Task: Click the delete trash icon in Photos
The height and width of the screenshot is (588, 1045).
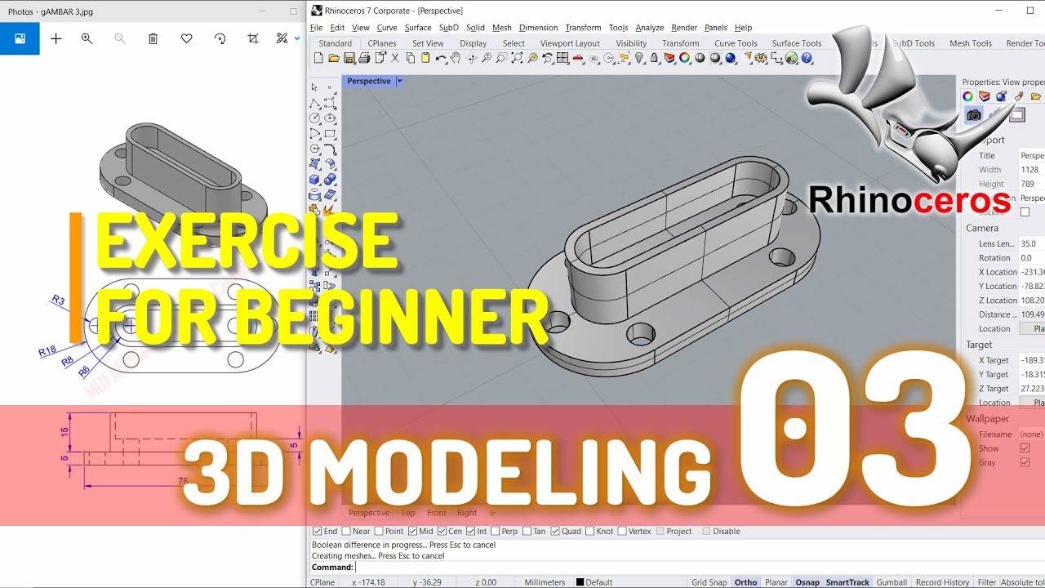Action: tap(153, 38)
